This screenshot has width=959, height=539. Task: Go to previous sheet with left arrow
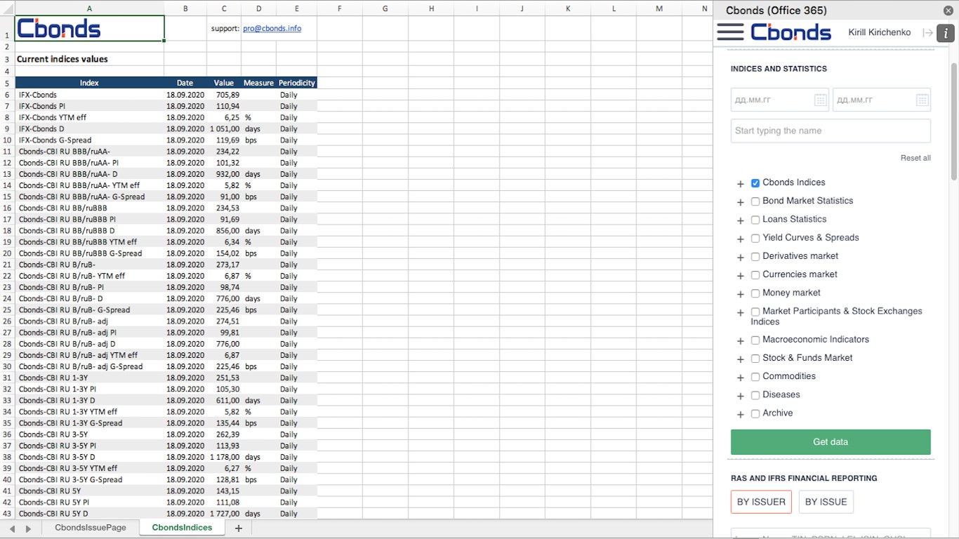pyautogui.click(x=12, y=528)
